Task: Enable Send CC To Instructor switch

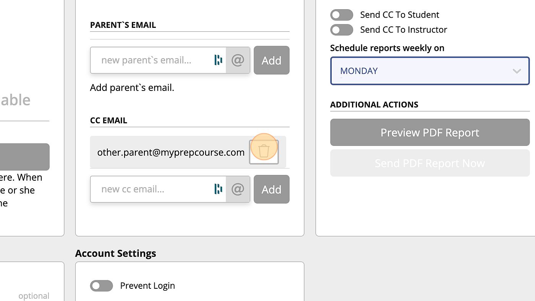Action: pyautogui.click(x=341, y=30)
